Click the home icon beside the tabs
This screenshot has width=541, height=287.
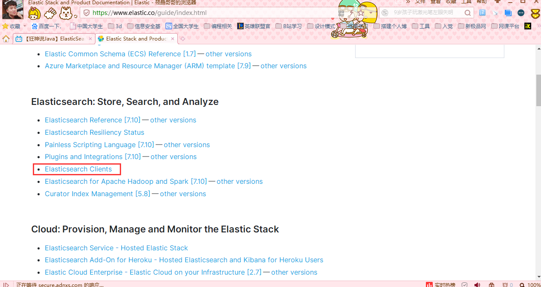(x=6, y=39)
